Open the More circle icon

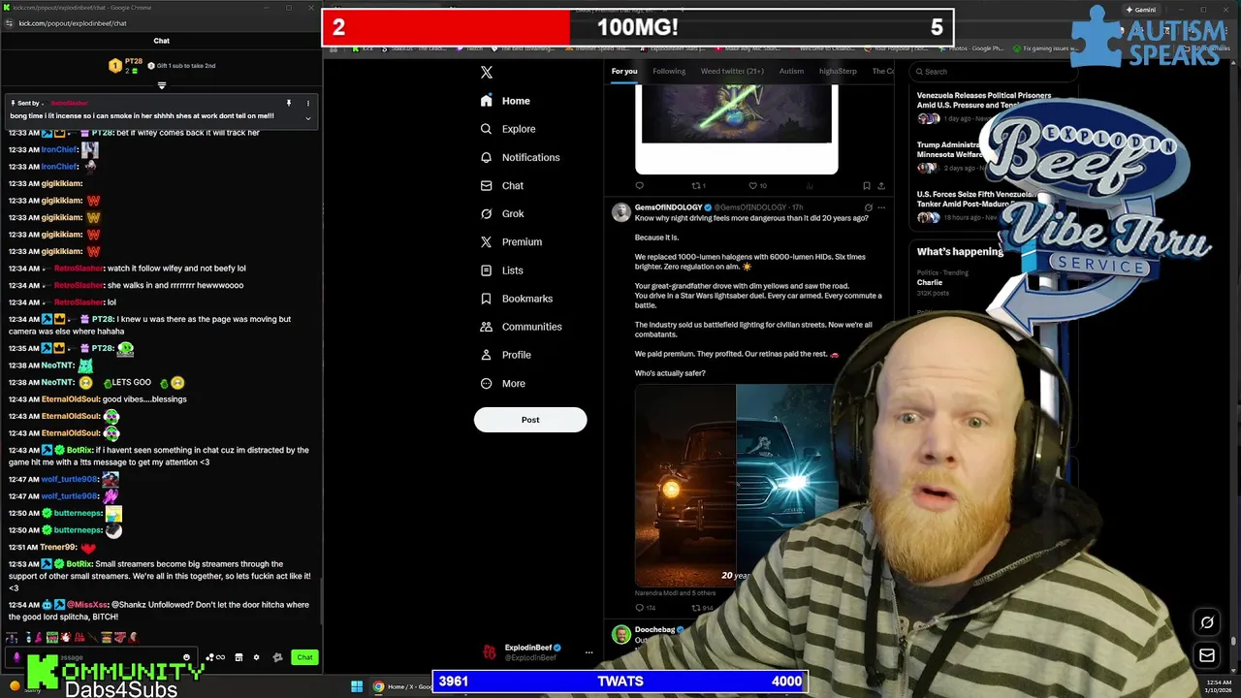(x=487, y=383)
